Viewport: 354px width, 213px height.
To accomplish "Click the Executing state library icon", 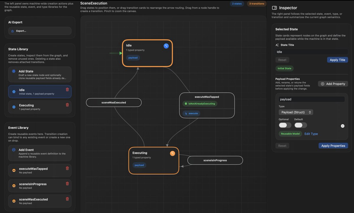I will coord(14,107).
